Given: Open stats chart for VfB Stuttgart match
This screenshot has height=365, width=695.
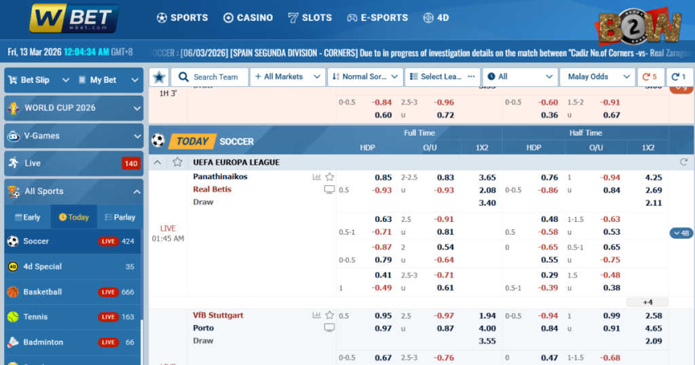Looking at the screenshot, I should tap(316, 315).
